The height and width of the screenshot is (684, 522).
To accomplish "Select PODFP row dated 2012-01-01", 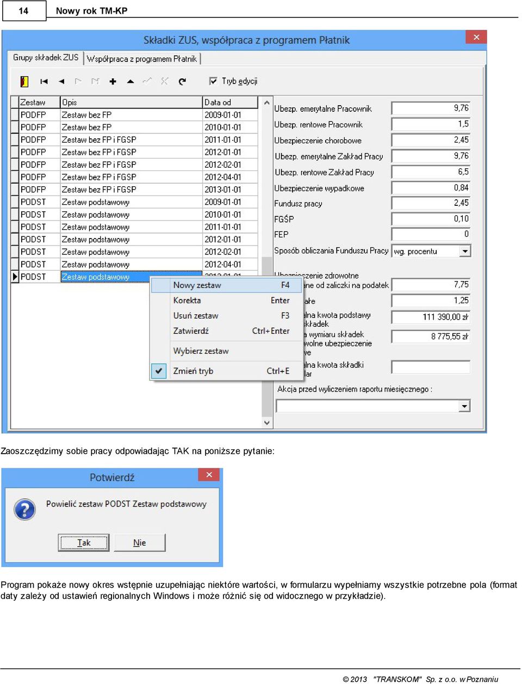I will pyautogui.click(x=134, y=152).
